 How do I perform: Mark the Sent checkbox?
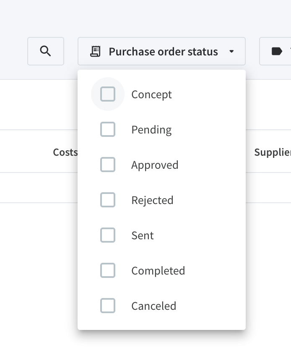pyautogui.click(x=108, y=235)
